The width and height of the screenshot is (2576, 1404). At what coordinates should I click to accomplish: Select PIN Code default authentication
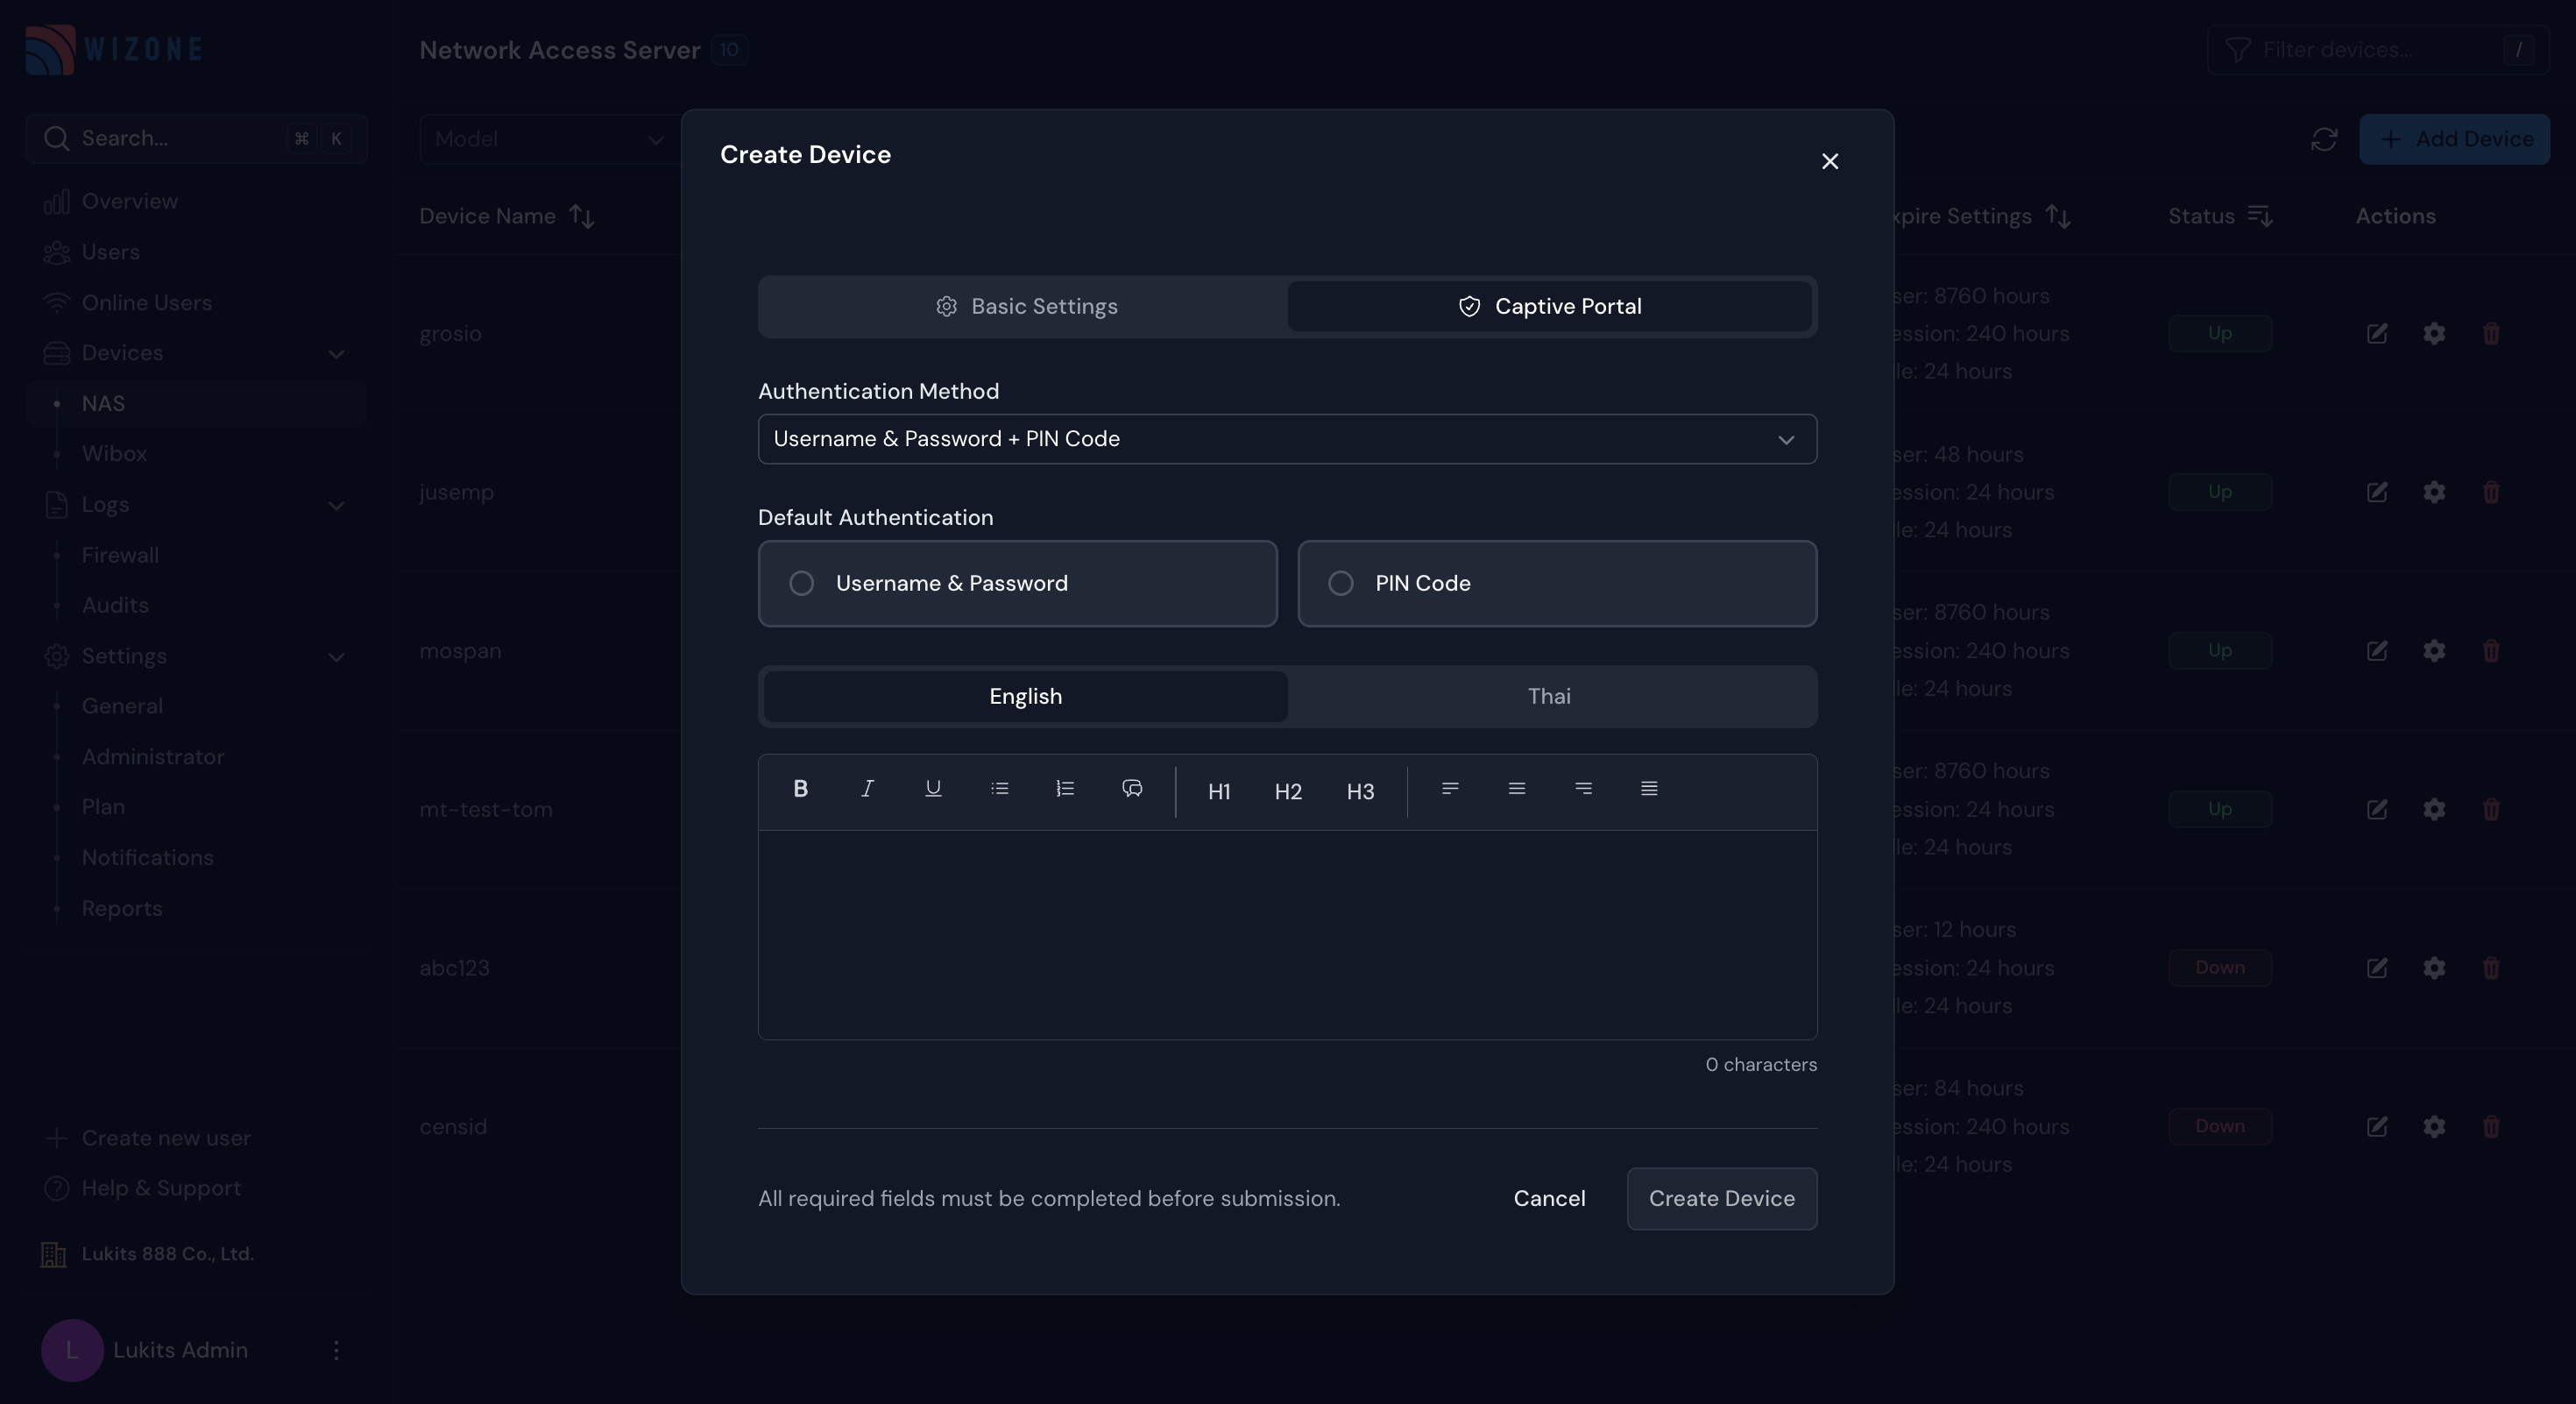[x=1556, y=584]
